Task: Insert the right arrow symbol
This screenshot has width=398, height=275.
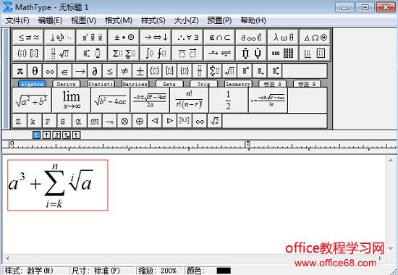Action: (80, 71)
